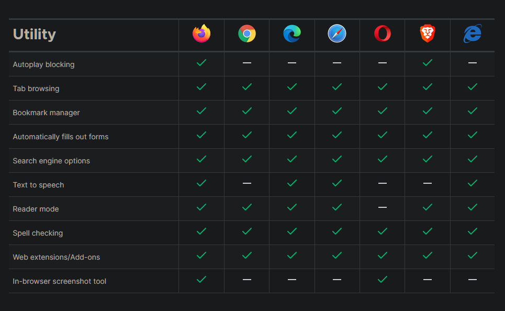Click the Opera browser logo
This screenshot has width=505, height=311.
(x=383, y=34)
